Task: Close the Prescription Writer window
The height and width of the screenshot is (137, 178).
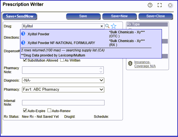Action: [170, 5]
